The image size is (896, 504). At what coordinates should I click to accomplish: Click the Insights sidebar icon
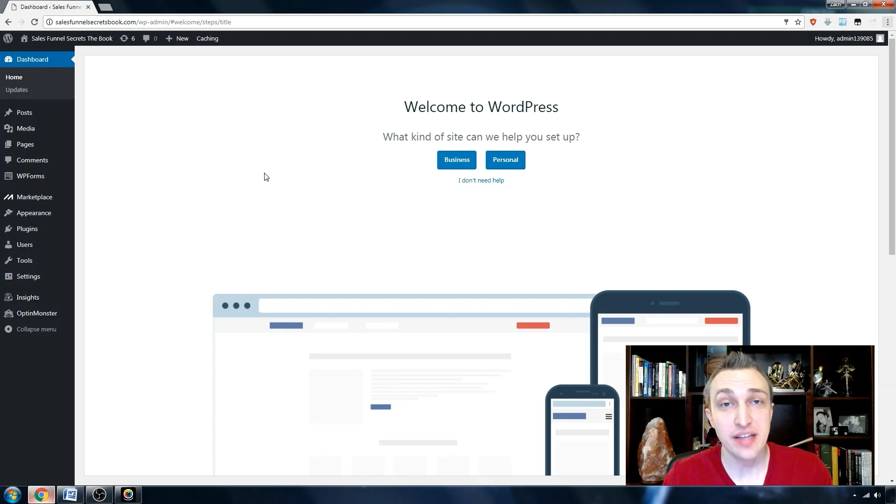(9, 297)
